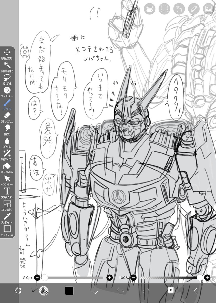Select the Brush tool (ブラシ)

[x=7, y=105]
